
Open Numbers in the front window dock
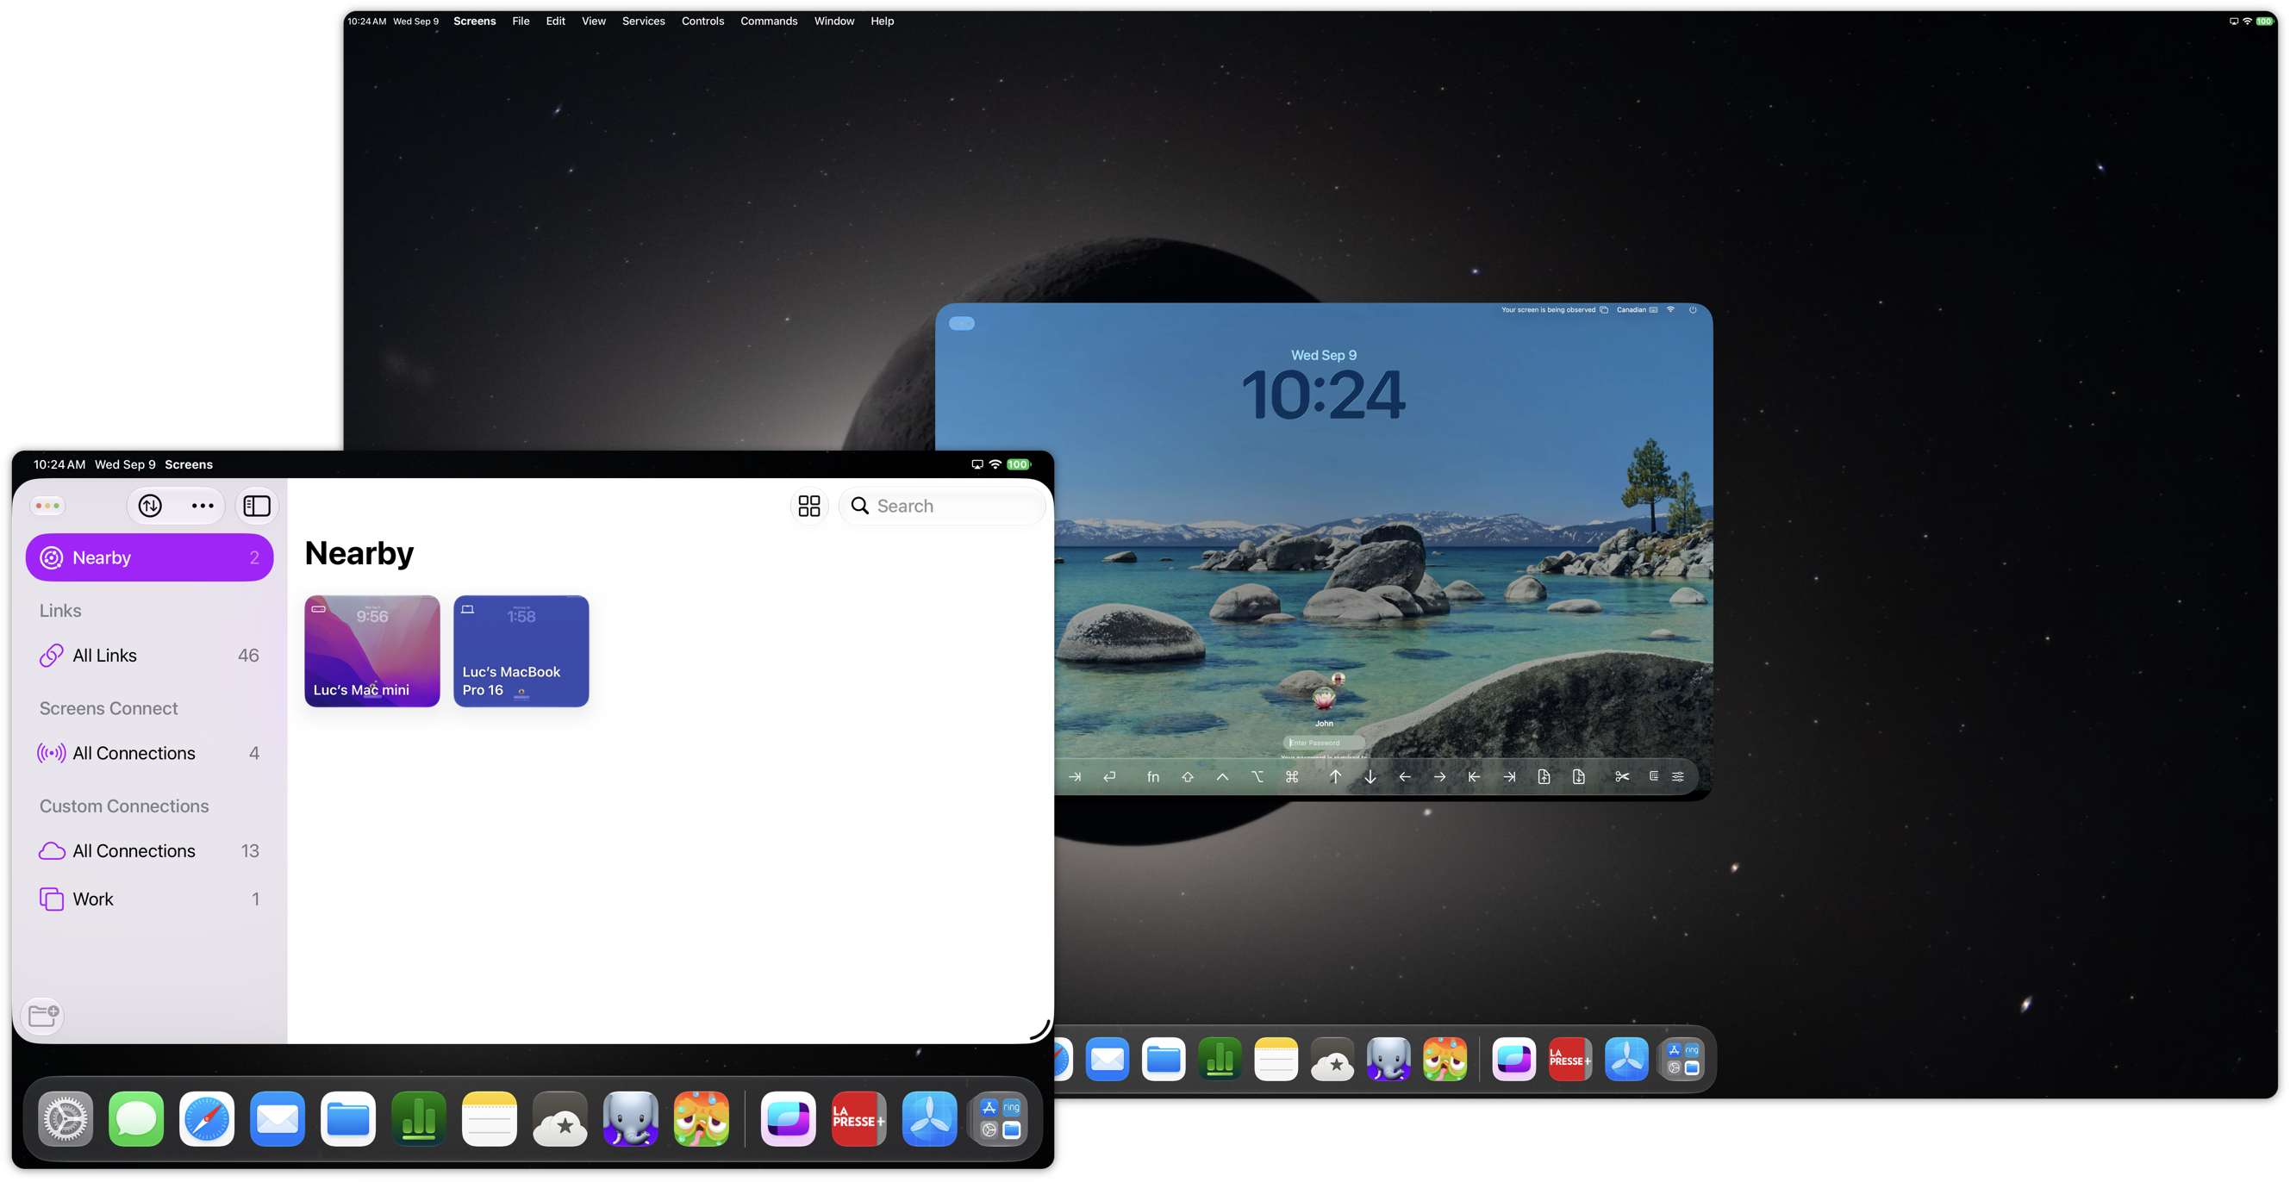point(419,1119)
